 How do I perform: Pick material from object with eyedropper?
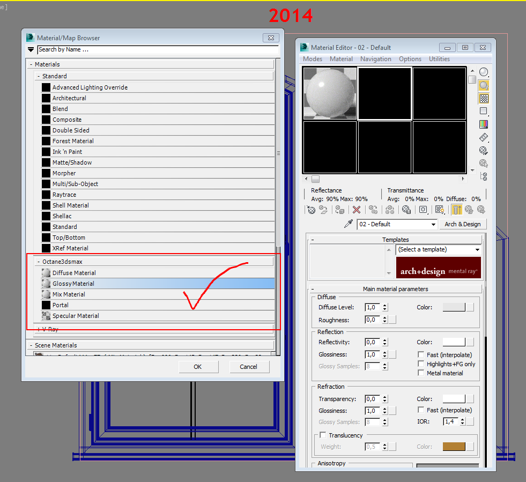tap(349, 224)
